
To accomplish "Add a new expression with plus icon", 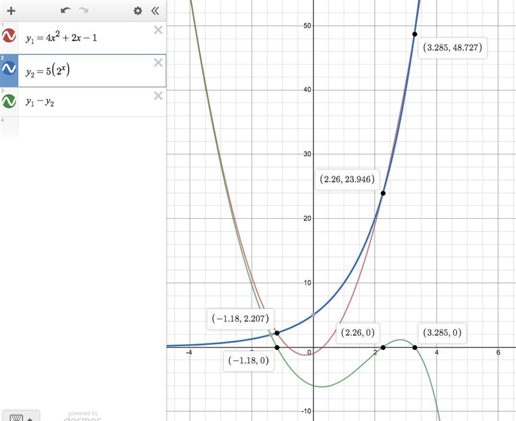I will 11,11.
